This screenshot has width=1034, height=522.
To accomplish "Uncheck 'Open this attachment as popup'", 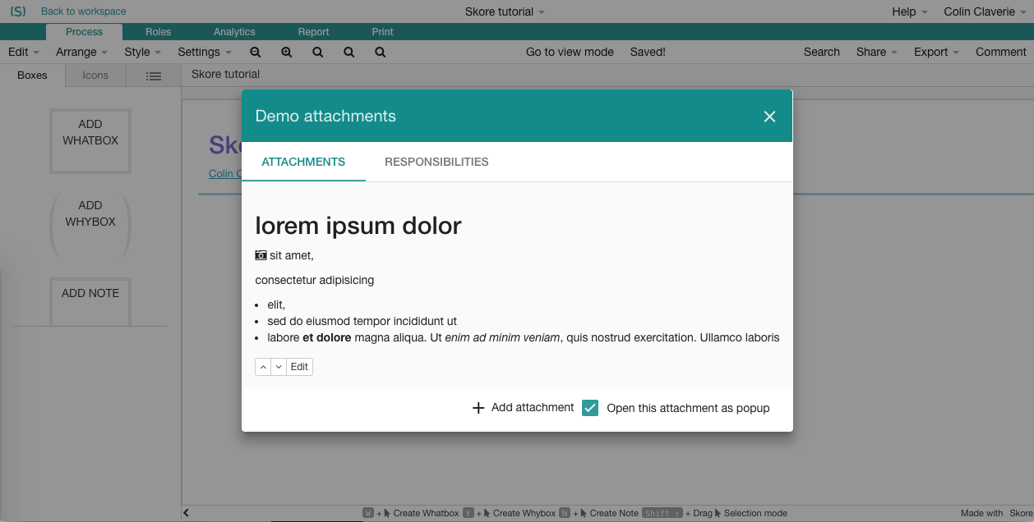I will (590, 408).
